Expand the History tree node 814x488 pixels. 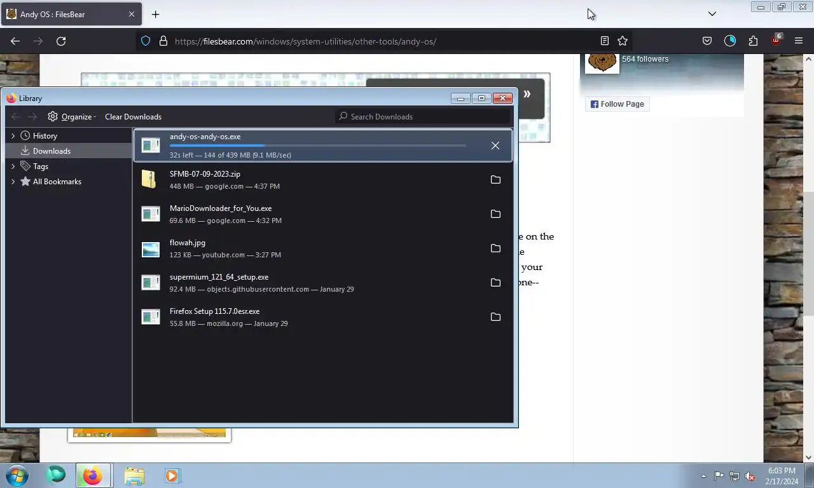click(13, 136)
